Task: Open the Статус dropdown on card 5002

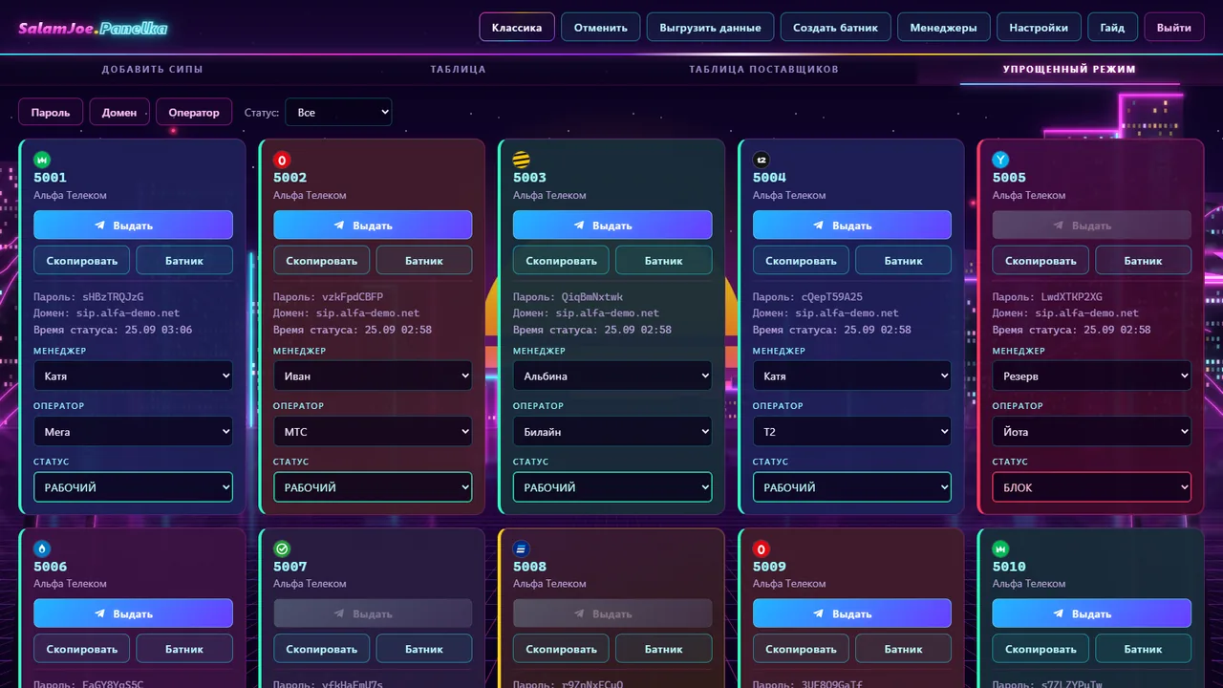Action: click(373, 487)
